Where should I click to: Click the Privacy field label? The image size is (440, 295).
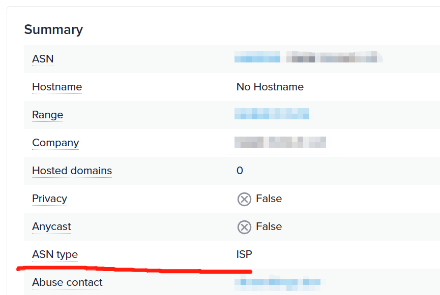pos(49,199)
